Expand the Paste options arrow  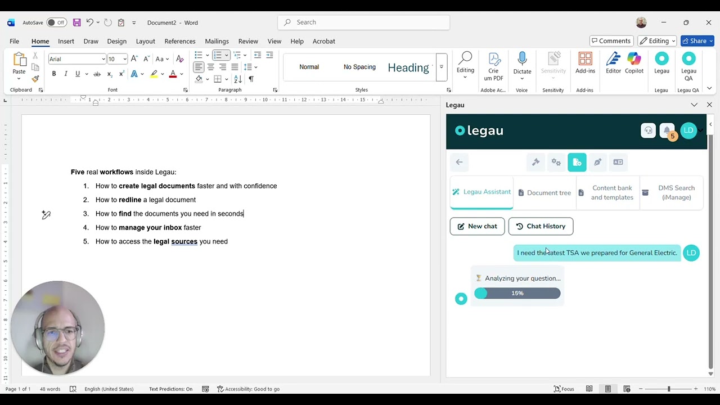(x=19, y=78)
